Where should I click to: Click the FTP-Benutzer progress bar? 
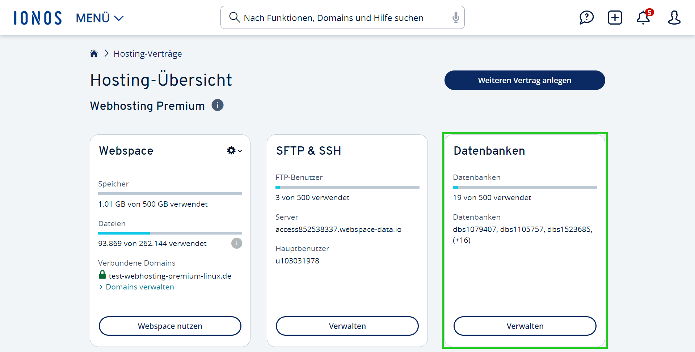(347, 187)
